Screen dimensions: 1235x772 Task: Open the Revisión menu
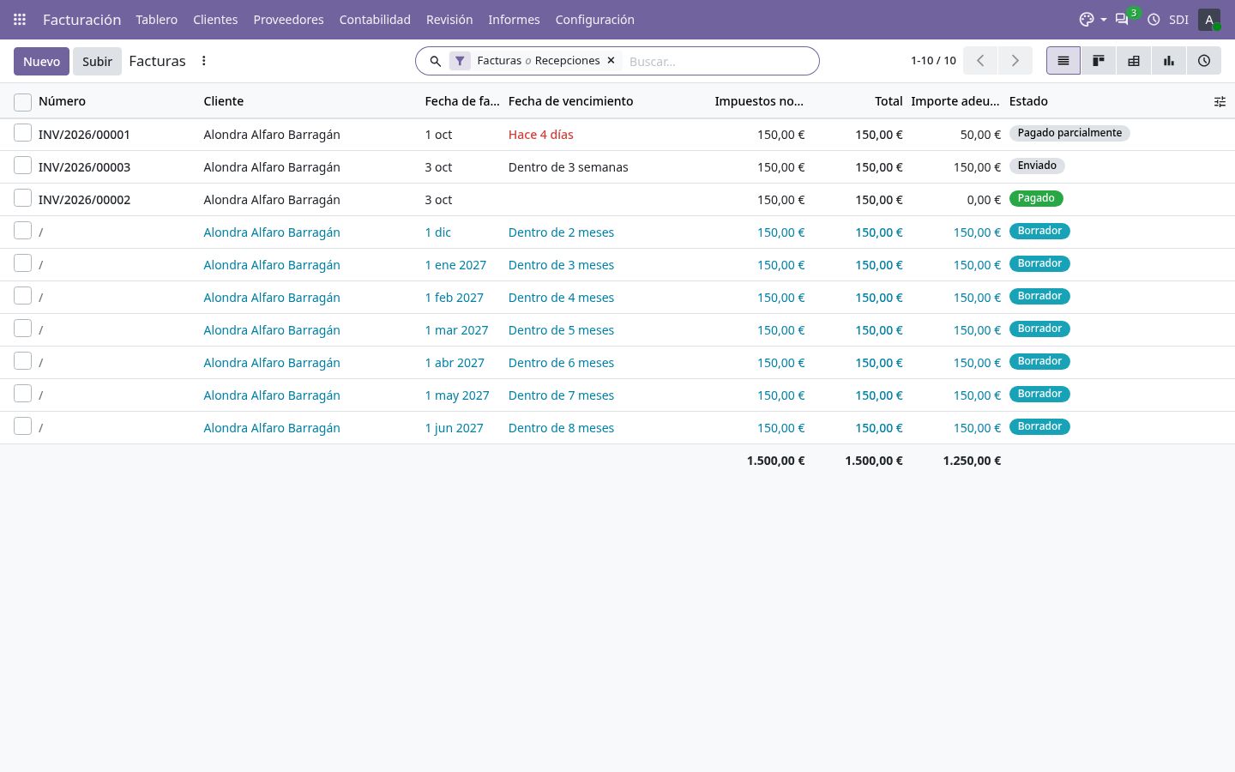pyautogui.click(x=449, y=19)
